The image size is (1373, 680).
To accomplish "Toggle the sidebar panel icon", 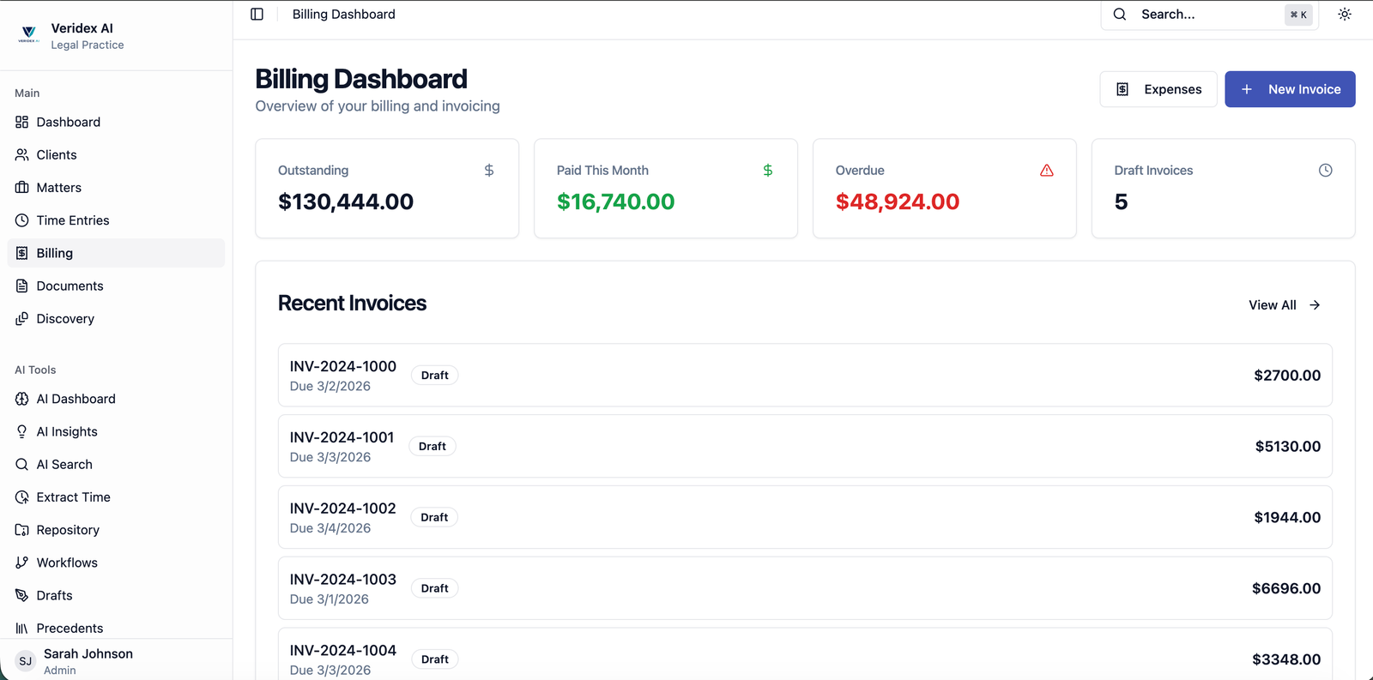I will 257,15.
